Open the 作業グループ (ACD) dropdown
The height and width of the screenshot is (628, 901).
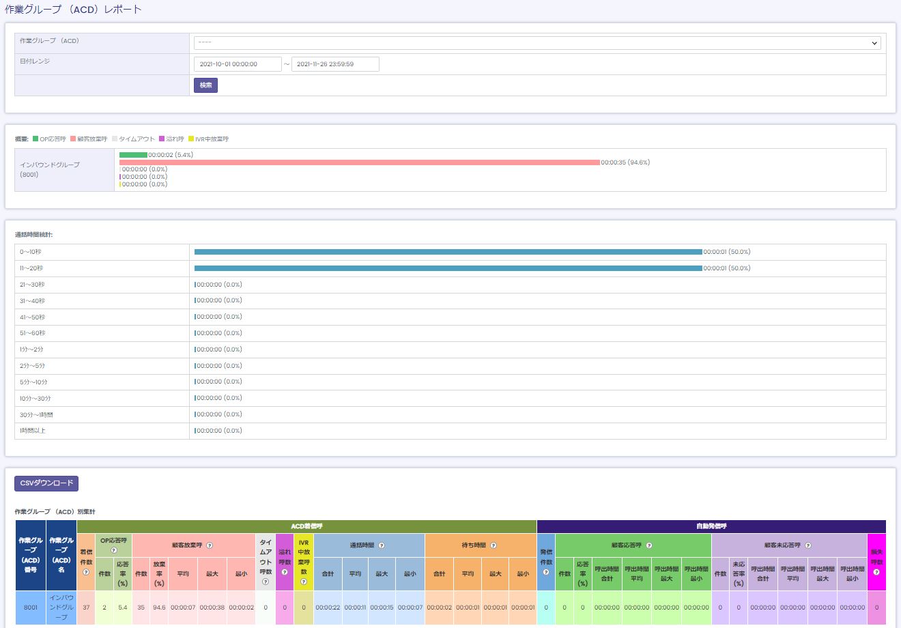537,43
